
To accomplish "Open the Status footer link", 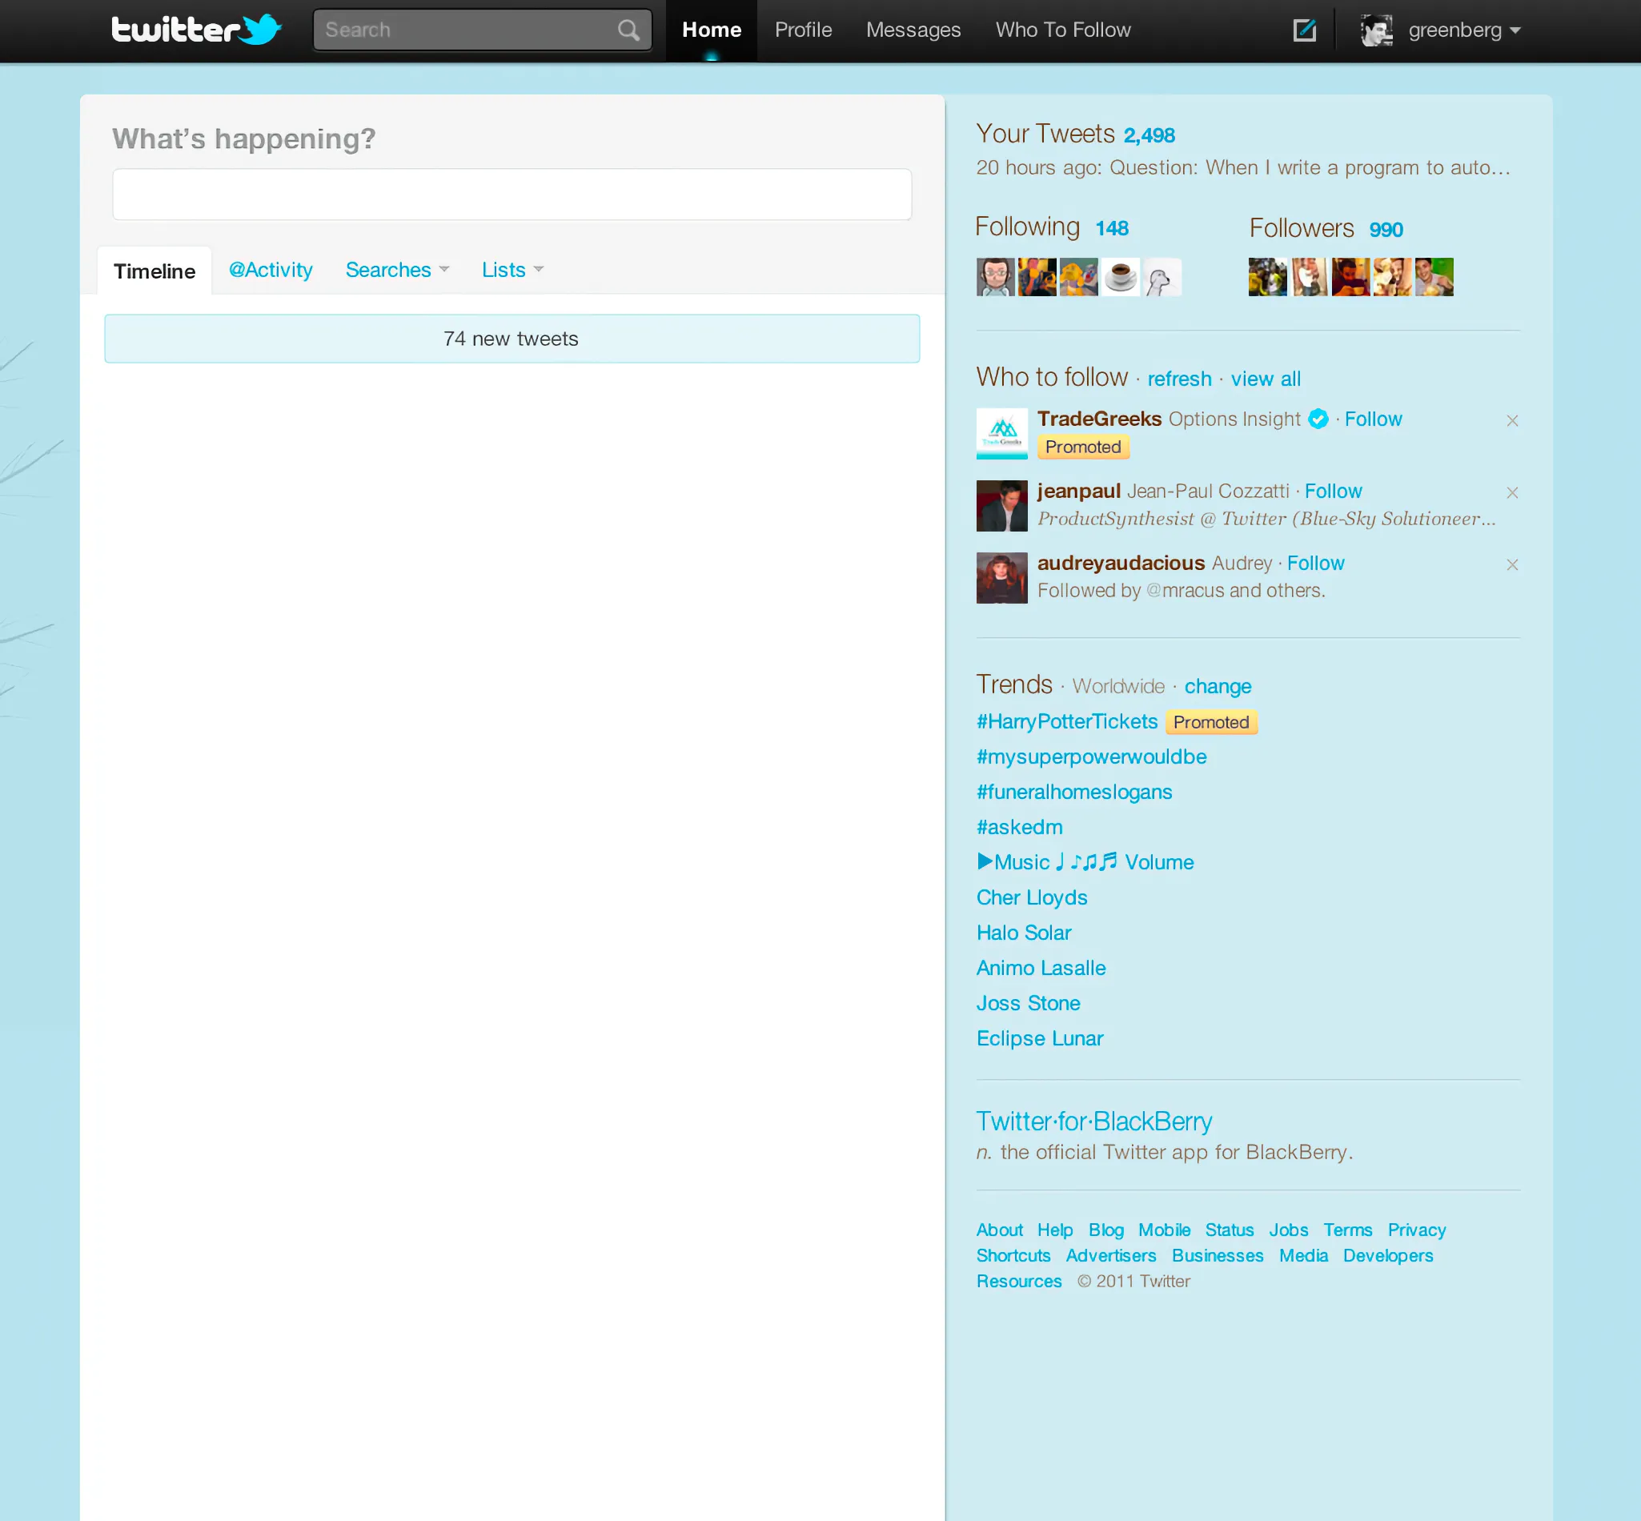I will click(x=1229, y=1230).
